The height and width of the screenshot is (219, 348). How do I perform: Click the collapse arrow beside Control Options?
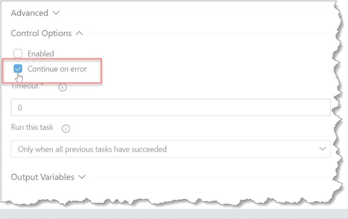click(x=80, y=33)
